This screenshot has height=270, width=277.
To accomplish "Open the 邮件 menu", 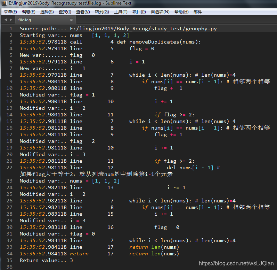I will pyautogui.click(x=198, y=12).
